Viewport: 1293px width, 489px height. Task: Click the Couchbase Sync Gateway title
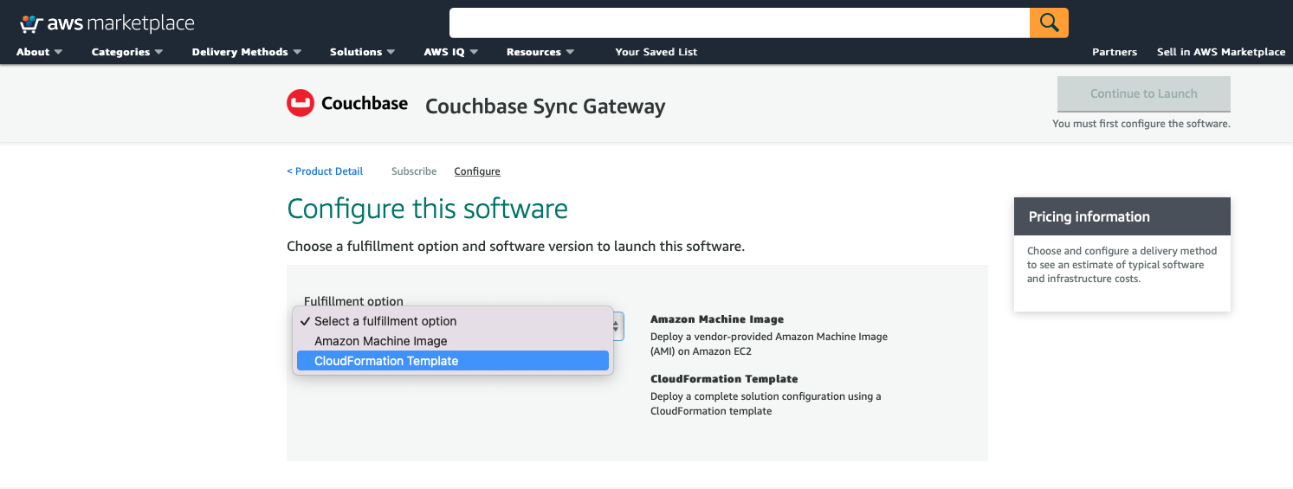(546, 106)
